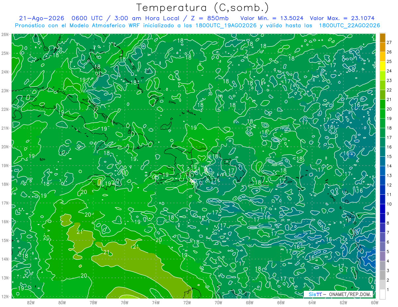This screenshot has height=307, width=398.
Task: Click the color-scale label 22
Action: (389, 90)
